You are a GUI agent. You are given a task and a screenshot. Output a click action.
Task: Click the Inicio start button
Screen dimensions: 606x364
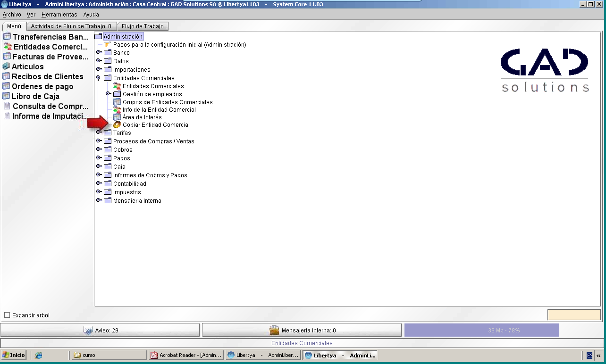pos(14,355)
